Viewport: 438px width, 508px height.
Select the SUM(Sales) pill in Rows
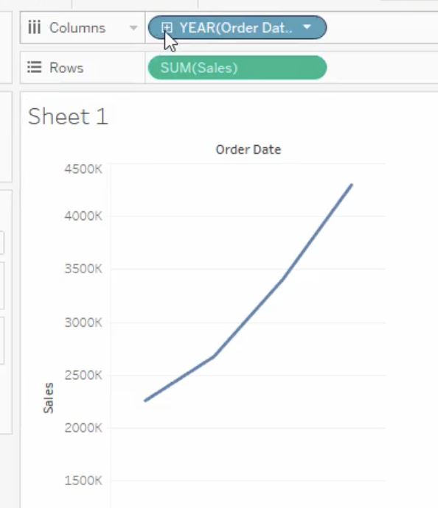(x=237, y=68)
